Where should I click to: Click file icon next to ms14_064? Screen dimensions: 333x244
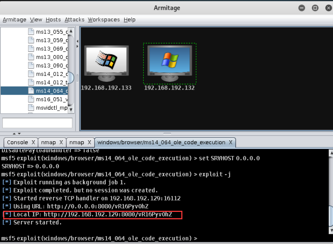coord(31,91)
